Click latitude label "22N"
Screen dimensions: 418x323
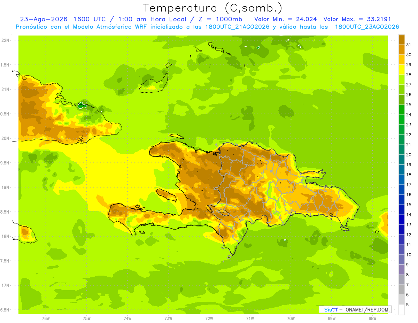pyautogui.click(x=6, y=40)
